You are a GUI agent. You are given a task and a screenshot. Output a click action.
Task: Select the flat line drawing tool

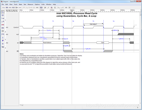click(20, 8)
